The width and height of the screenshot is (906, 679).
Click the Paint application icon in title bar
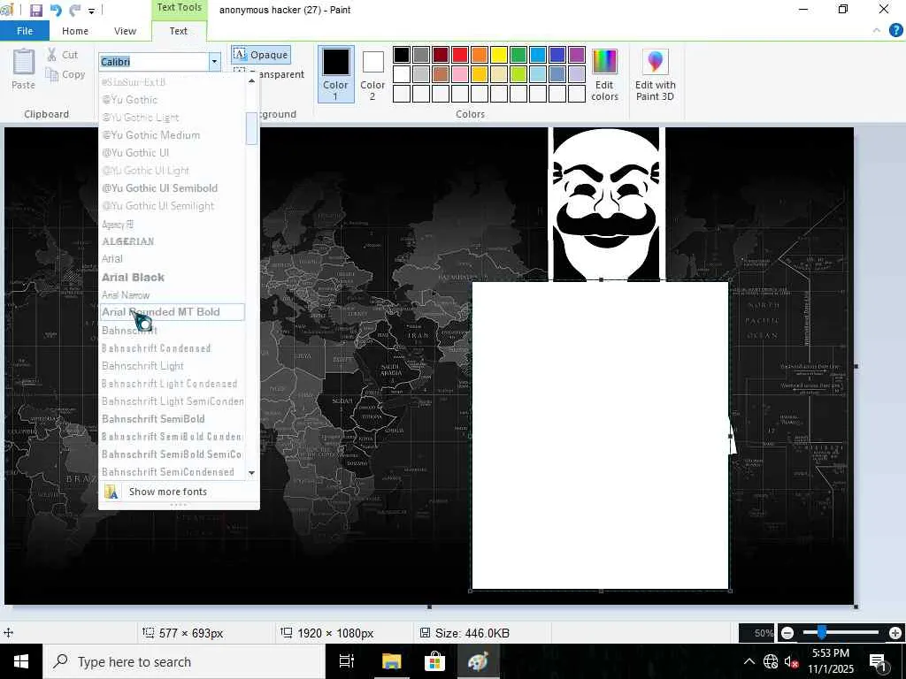7,10
